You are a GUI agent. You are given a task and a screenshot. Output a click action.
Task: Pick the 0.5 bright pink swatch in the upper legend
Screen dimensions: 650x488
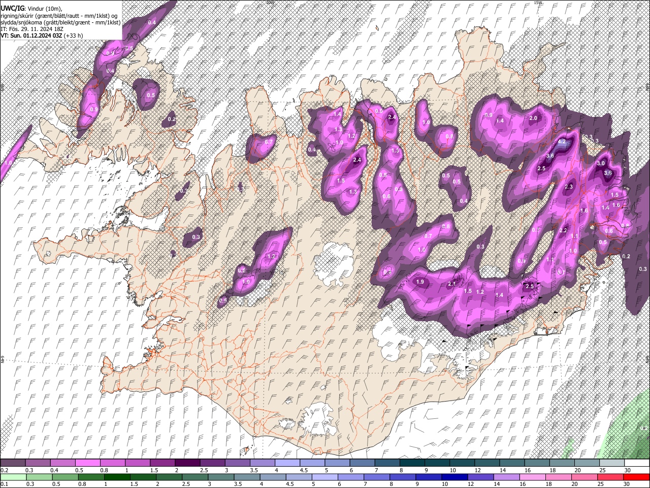87,463
